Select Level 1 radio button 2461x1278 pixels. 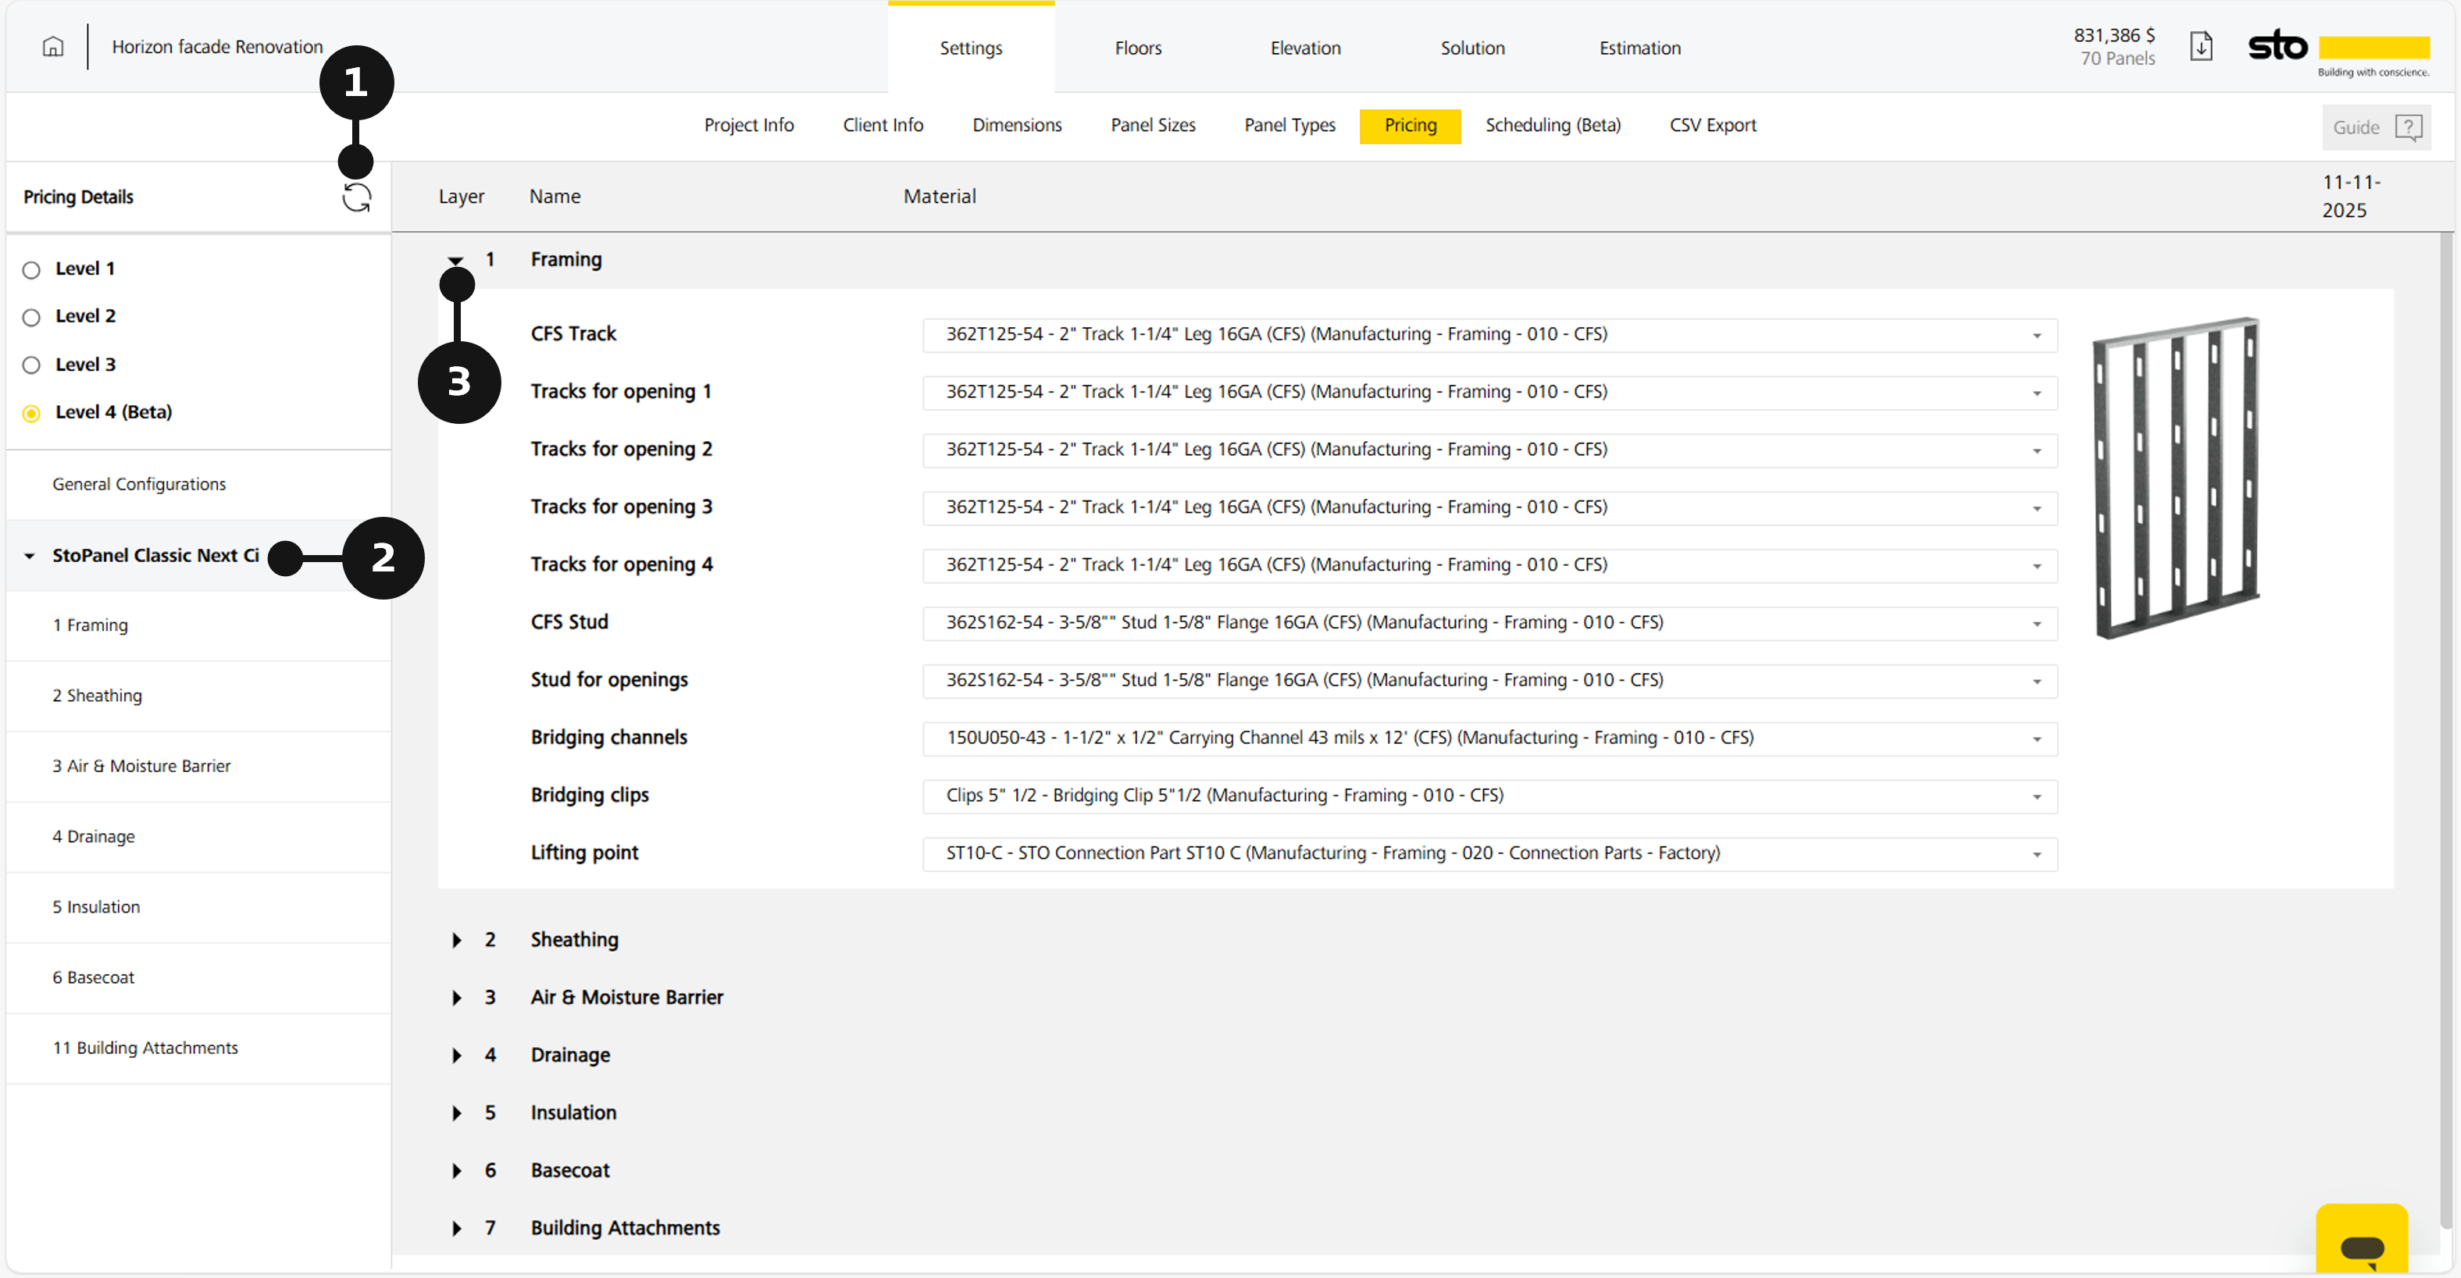(x=31, y=270)
